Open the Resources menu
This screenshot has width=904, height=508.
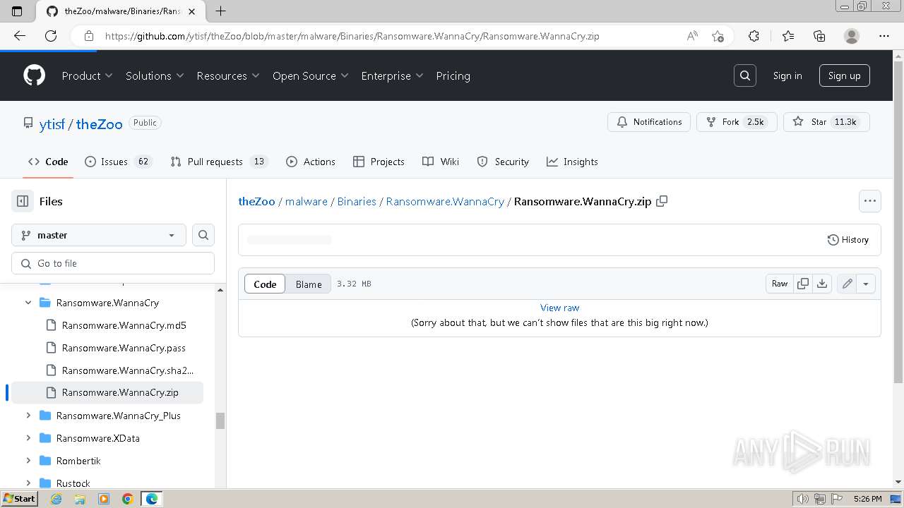pyautogui.click(x=228, y=75)
